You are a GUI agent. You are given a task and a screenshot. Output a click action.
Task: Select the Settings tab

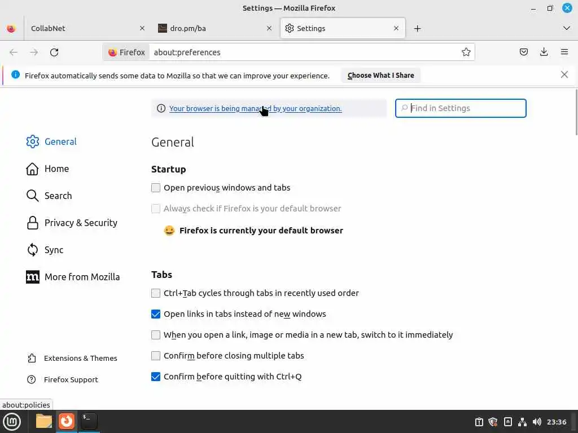(343, 28)
